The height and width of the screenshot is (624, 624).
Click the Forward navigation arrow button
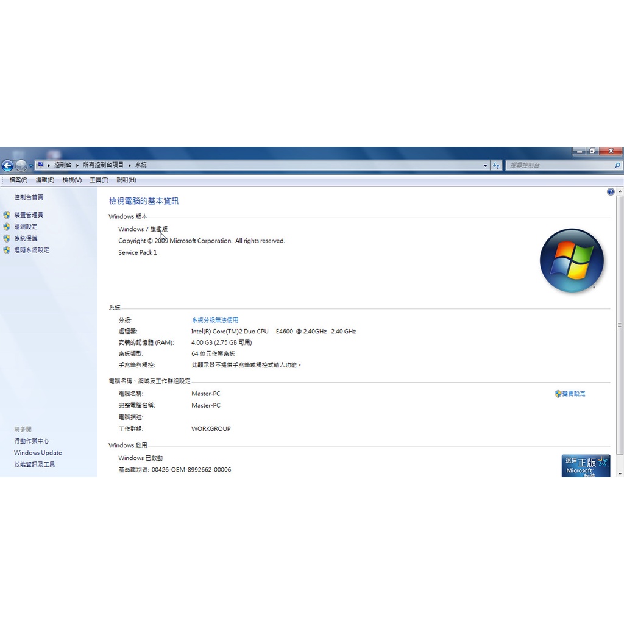pos(21,165)
